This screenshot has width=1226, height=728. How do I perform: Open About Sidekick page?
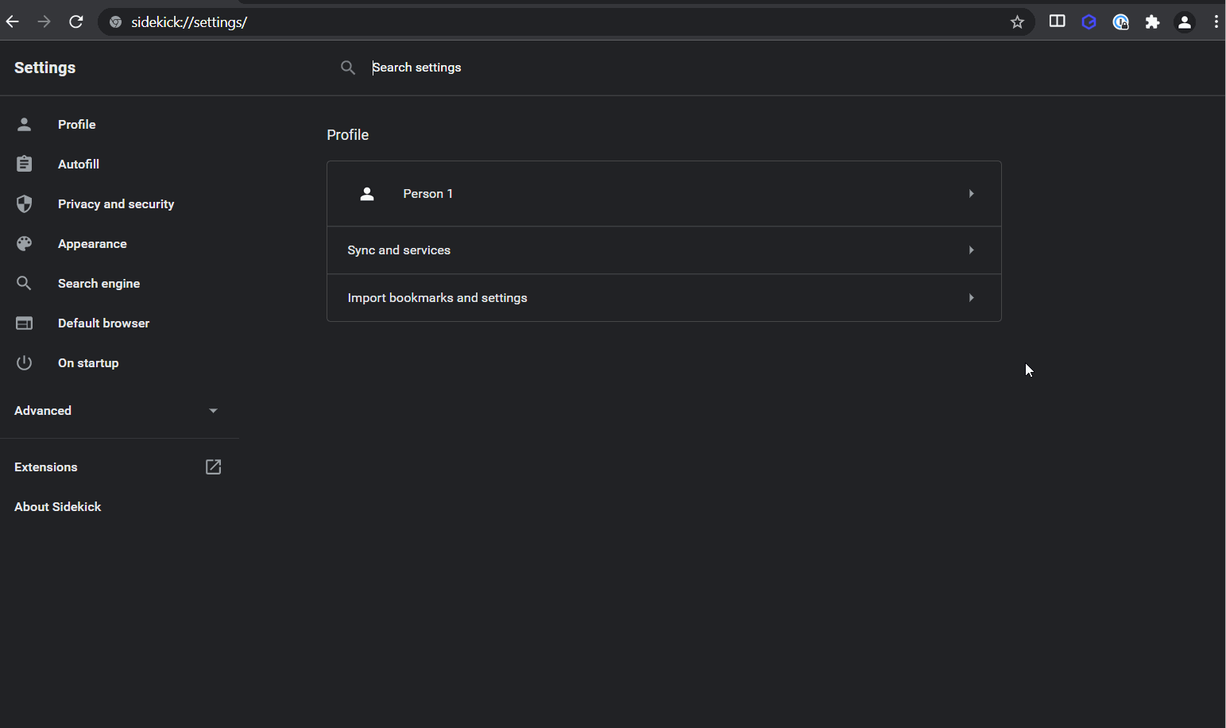[x=58, y=507]
